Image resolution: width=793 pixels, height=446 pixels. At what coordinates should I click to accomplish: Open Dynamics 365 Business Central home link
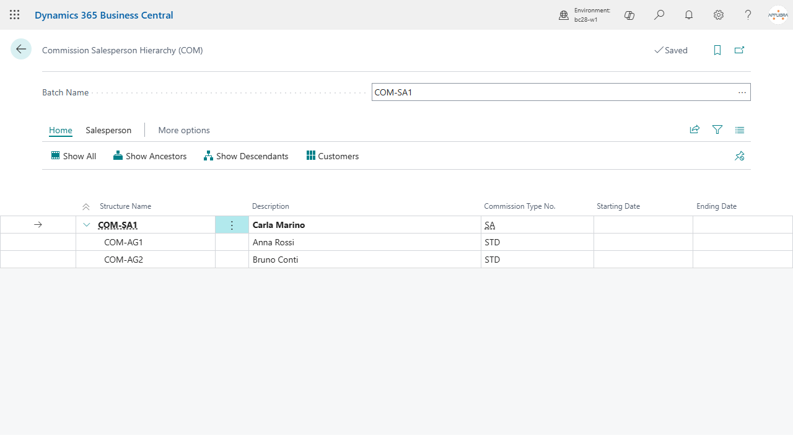pyautogui.click(x=104, y=15)
